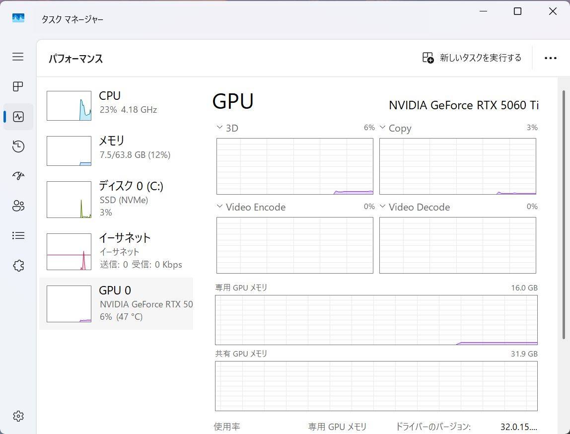The width and height of the screenshot is (570, 434).
Task: Click the 23% 4.18 GHz CPU value
Action: click(x=128, y=110)
